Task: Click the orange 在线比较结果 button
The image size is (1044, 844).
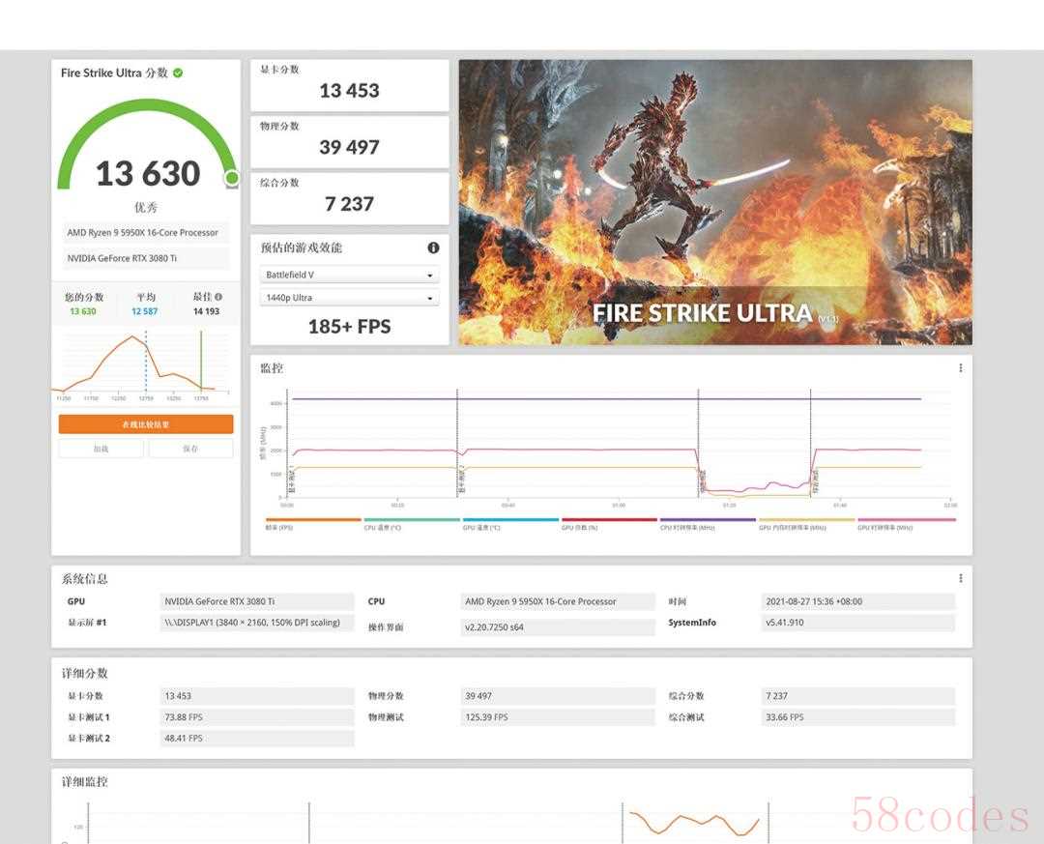Action: click(x=146, y=424)
